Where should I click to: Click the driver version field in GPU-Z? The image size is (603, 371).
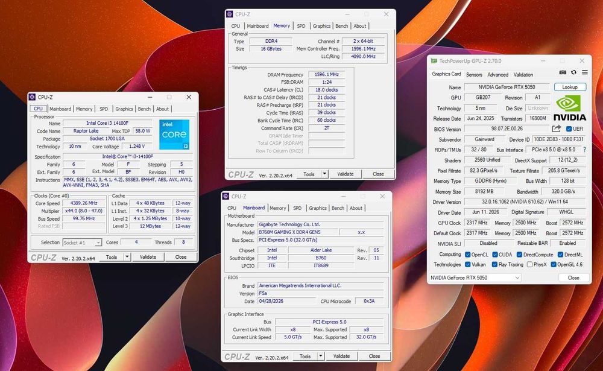[525, 201]
